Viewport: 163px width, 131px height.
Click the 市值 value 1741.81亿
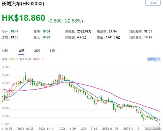[113, 37]
